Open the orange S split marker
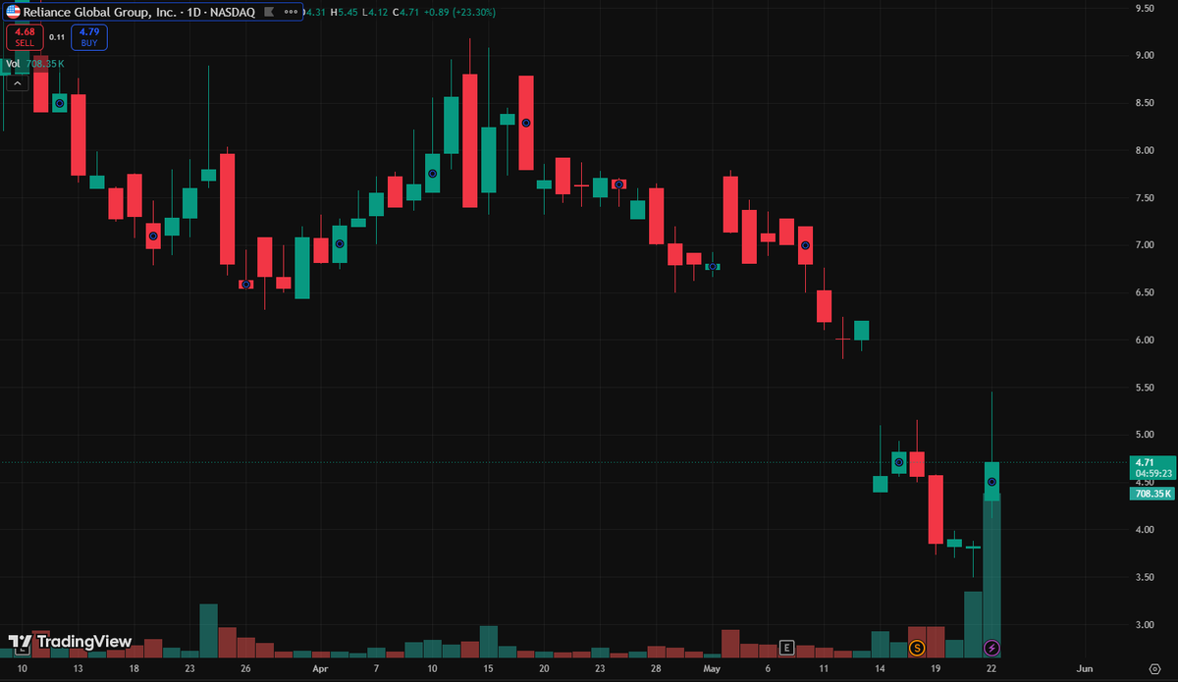The image size is (1178, 682). click(917, 648)
